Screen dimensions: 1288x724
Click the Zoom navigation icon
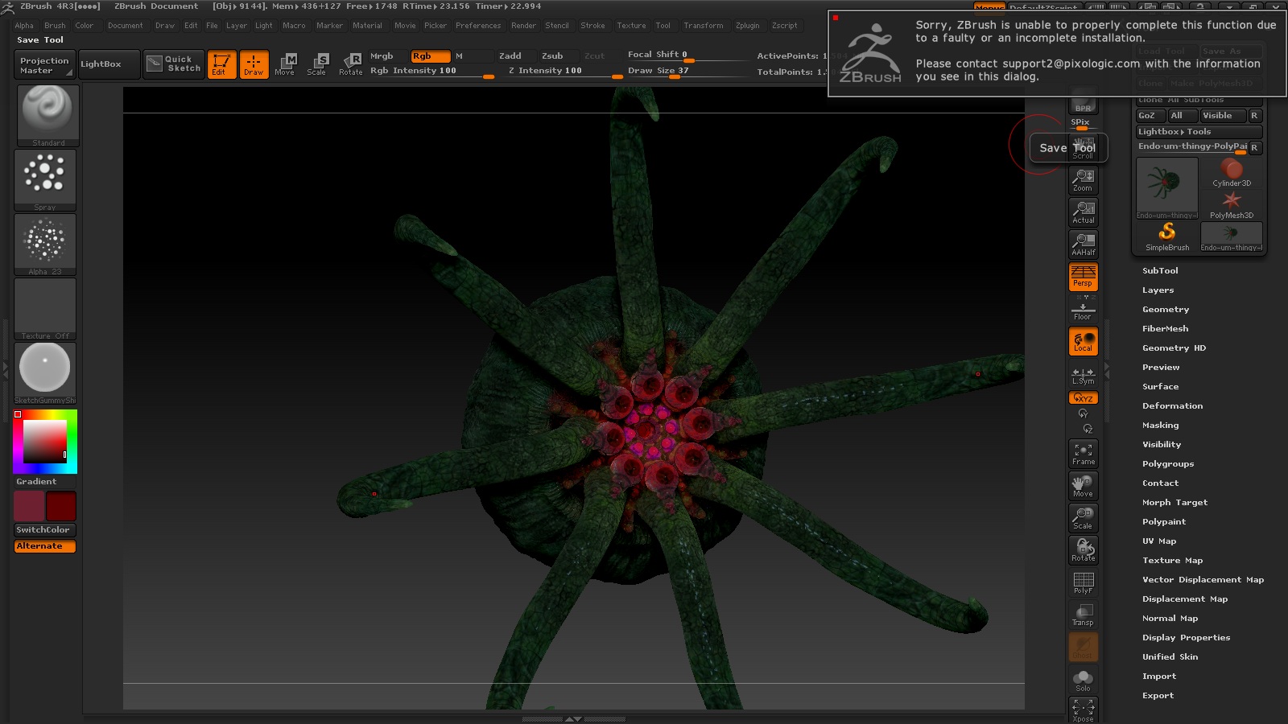[x=1084, y=180]
